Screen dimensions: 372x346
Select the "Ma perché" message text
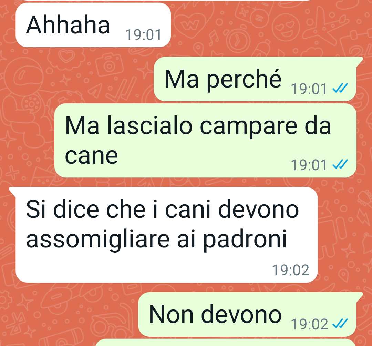point(223,80)
